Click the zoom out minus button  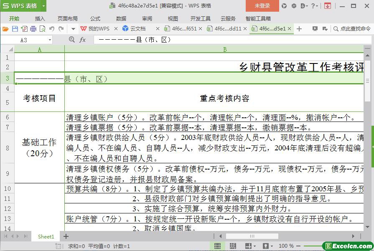tap(298, 246)
